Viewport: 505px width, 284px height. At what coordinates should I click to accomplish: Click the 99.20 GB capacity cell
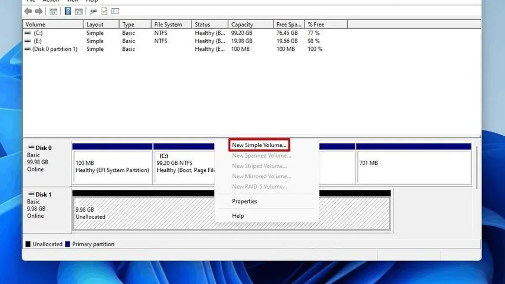tap(242, 33)
